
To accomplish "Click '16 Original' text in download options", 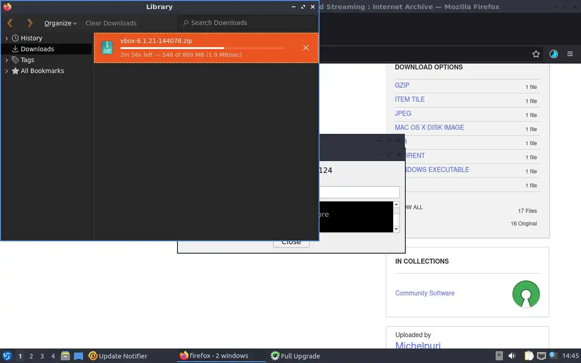I will click(524, 224).
